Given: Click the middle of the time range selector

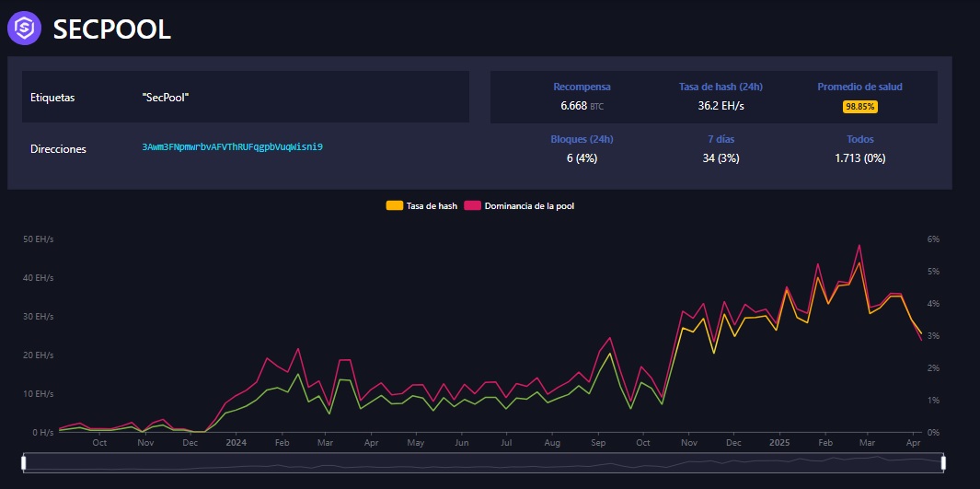Looking at the screenshot, I should pos(483,461).
